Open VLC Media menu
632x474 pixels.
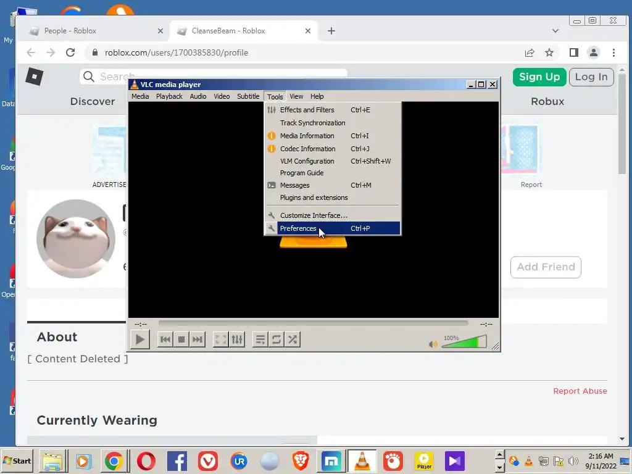(140, 96)
